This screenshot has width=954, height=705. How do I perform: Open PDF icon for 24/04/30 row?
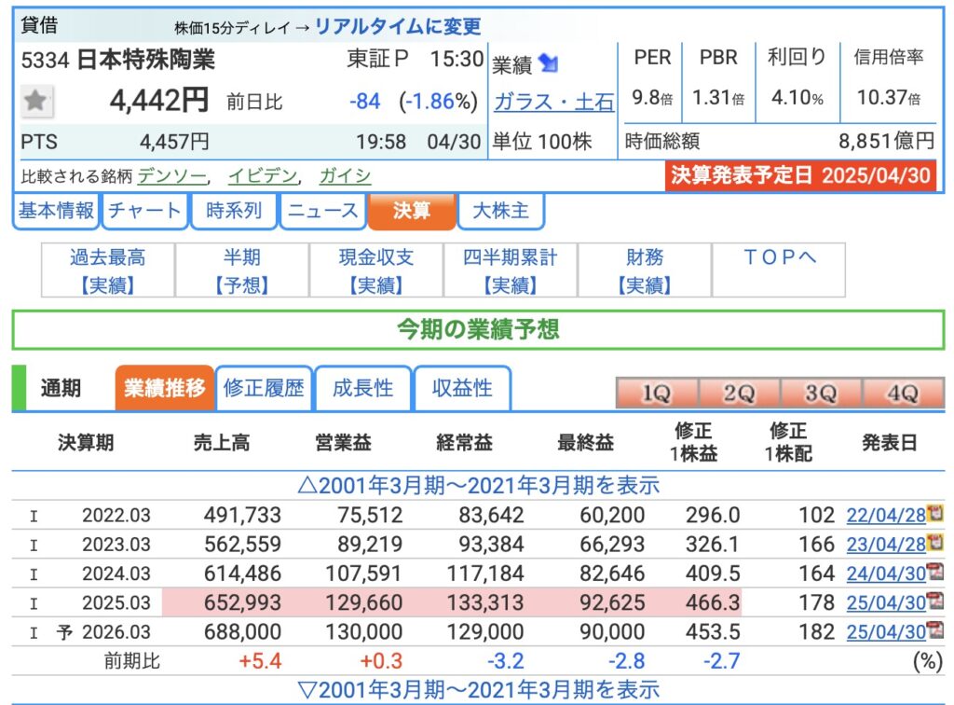click(934, 573)
